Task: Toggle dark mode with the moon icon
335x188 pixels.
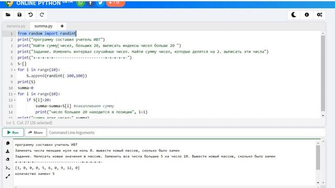Action: pyautogui.click(x=294, y=15)
